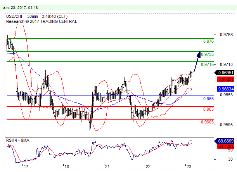Click the RSI14 - 9MA indicator label
This screenshot has height=172, width=237.
pos(18,141)
